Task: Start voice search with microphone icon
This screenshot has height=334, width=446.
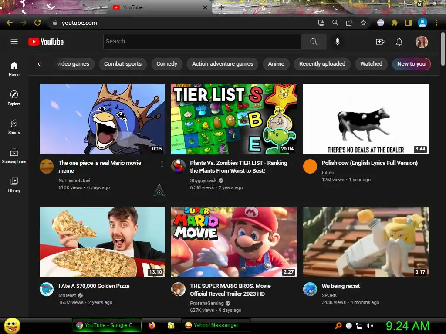Action: coord(338,42)
